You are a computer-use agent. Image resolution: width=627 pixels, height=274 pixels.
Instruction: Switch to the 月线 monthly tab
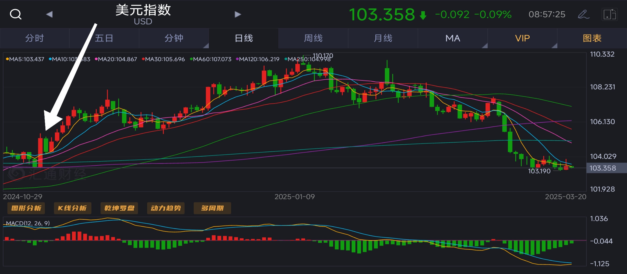383,38
